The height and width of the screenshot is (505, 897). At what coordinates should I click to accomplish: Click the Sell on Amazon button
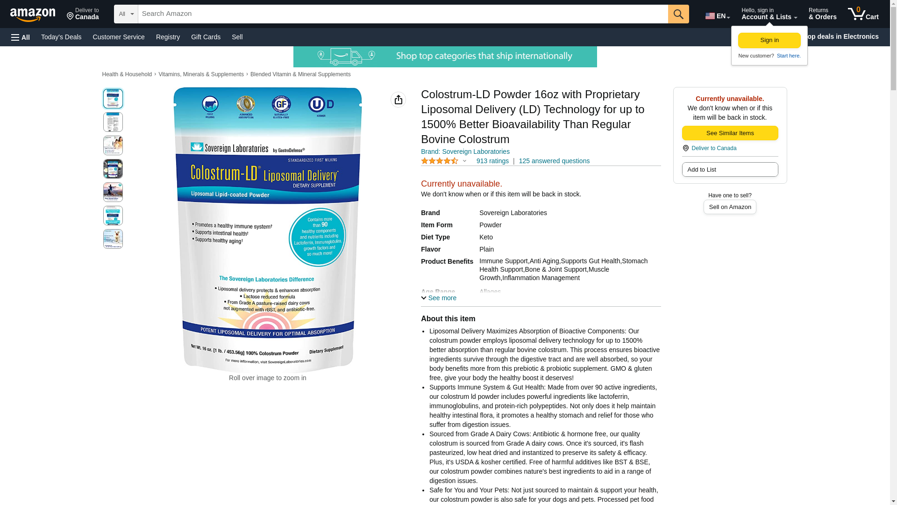tap(730, 207)
